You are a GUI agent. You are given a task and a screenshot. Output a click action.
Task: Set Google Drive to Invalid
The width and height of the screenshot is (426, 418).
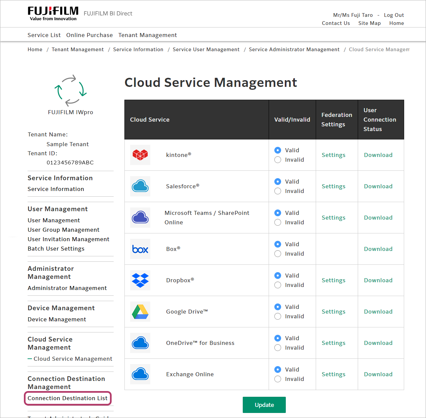(278, 316)
